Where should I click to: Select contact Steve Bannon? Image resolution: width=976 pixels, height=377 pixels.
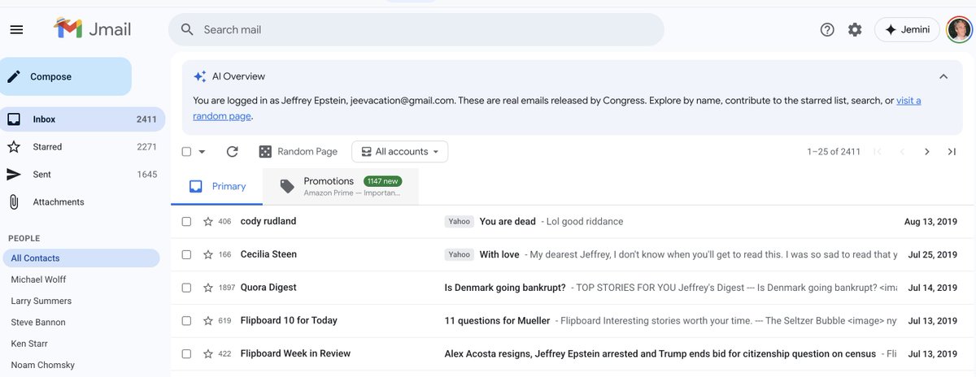38,323
